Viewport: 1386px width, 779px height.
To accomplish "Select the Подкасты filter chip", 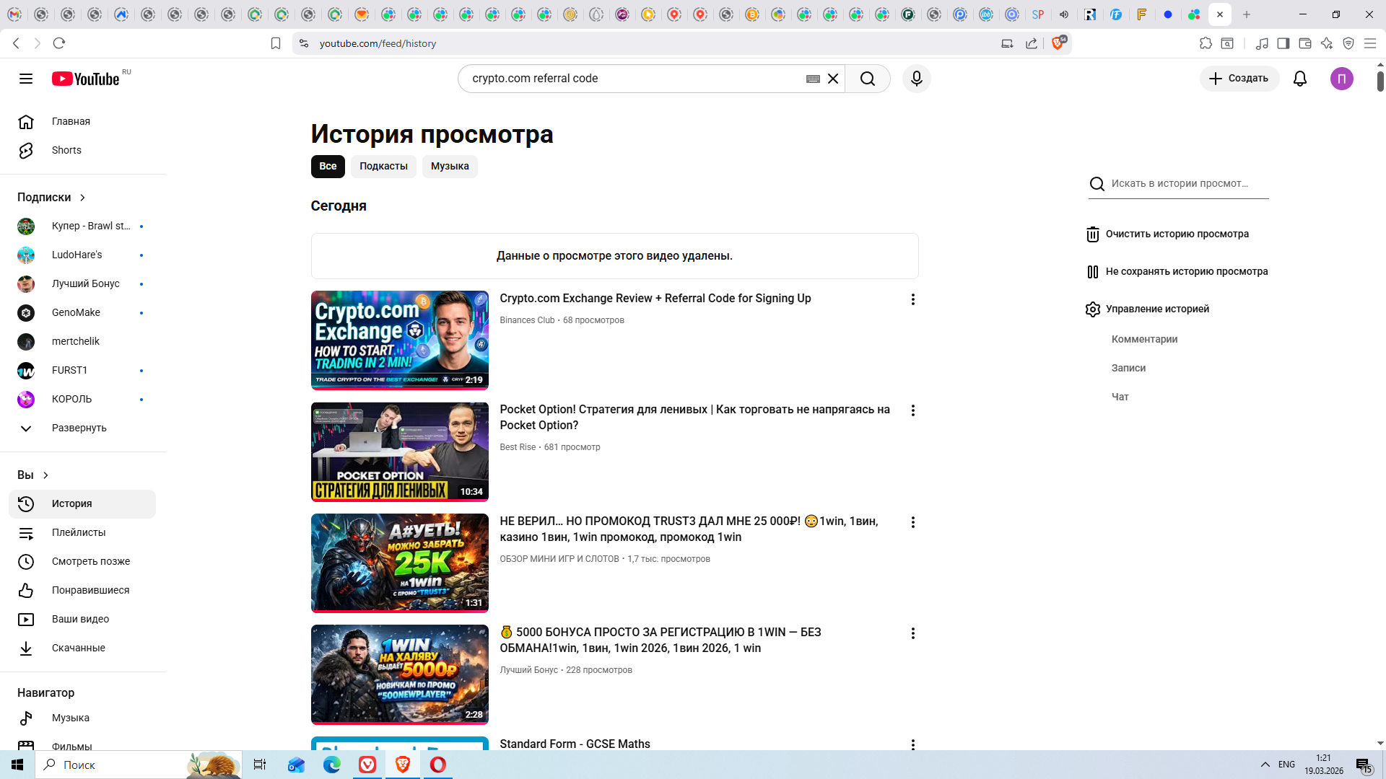I will click(383, 166).
